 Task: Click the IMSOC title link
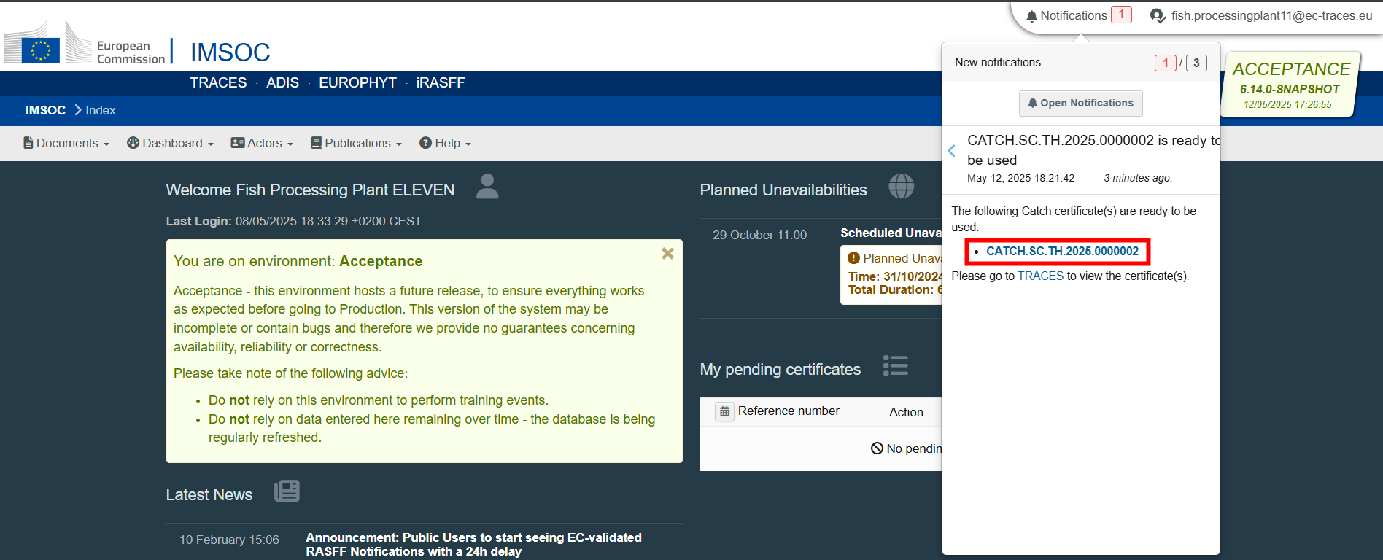(x=230, y=52)
